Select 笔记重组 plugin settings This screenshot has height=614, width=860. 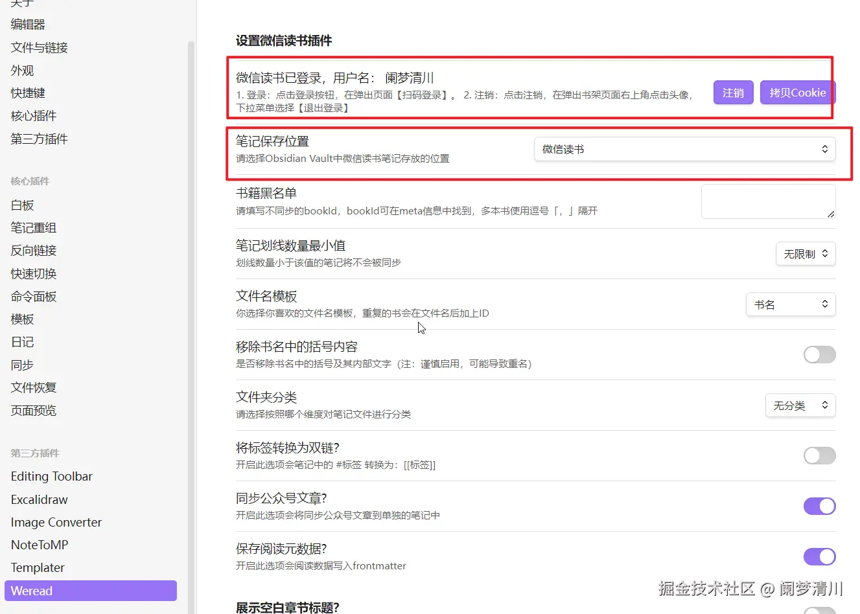tap(34, 227)
